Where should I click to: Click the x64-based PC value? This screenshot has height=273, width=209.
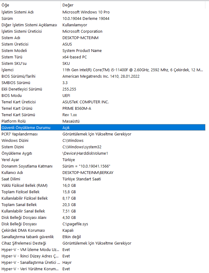click(75, 57)
